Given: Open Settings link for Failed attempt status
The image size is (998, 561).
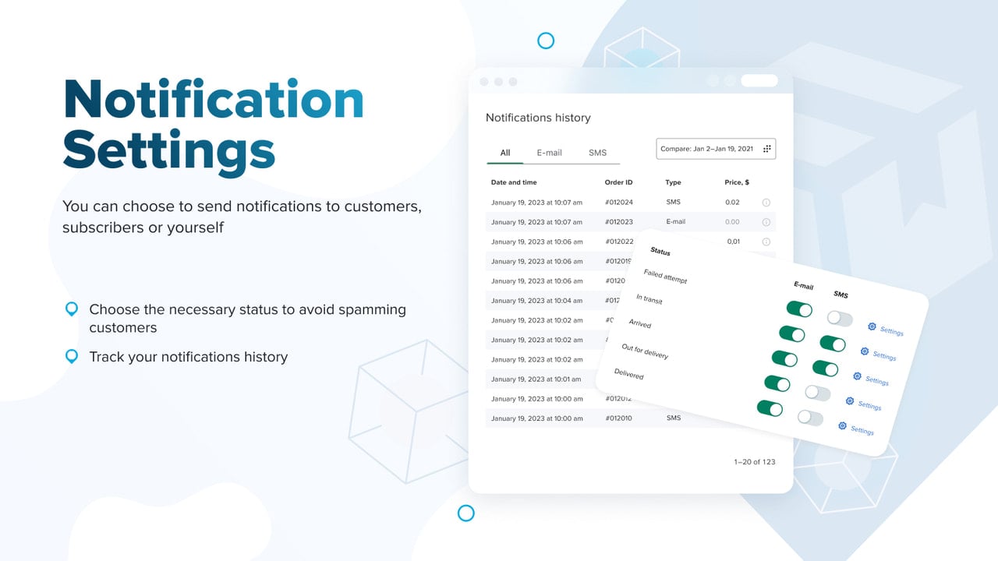Looking at the screenshot, I should pos(891,331).
